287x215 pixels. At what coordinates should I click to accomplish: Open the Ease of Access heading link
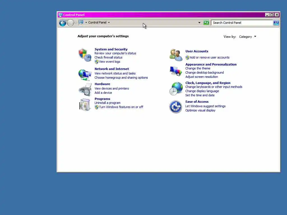pyautogui.click(x=197, y=102)
